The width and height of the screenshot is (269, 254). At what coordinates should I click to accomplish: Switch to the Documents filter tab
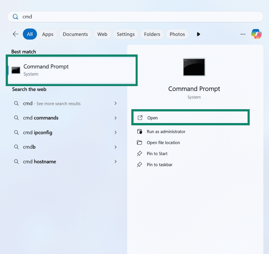[x=75, y=34]
